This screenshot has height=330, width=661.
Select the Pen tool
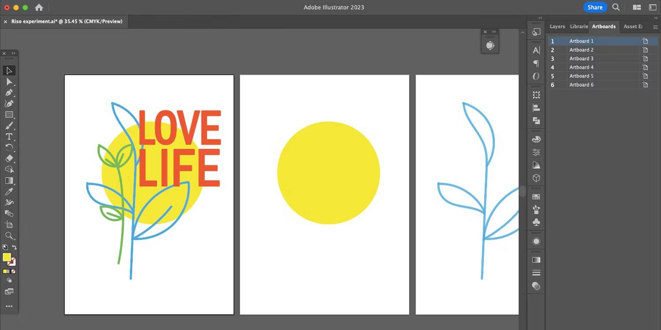tap(9, 93)
